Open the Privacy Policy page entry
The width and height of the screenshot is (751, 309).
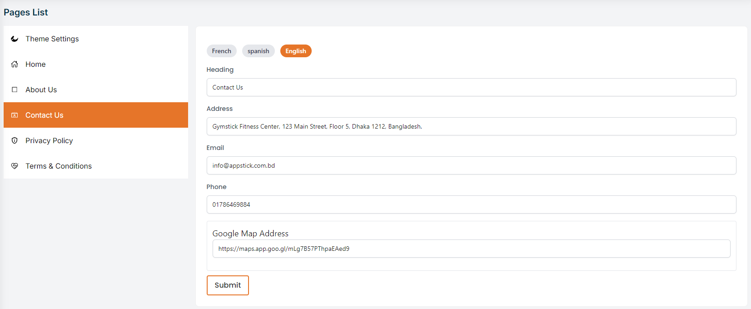[49, 140]
